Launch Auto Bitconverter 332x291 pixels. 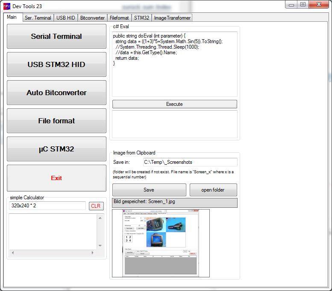tap(56, 93)
